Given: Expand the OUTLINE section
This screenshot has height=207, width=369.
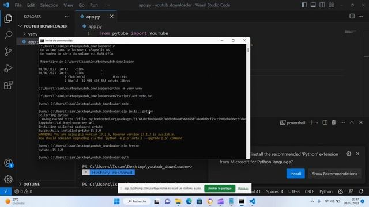Looking at the screenshot, I should coord(31,184).
